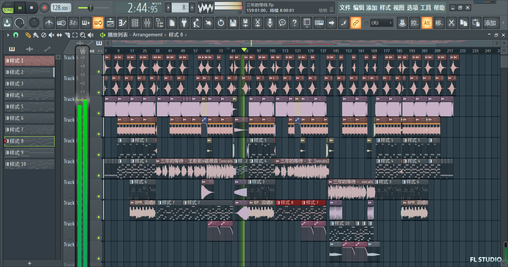Select 样式 5 in pattern list
The width and height of the screenshot is (508, 267).
pos(29,106)
